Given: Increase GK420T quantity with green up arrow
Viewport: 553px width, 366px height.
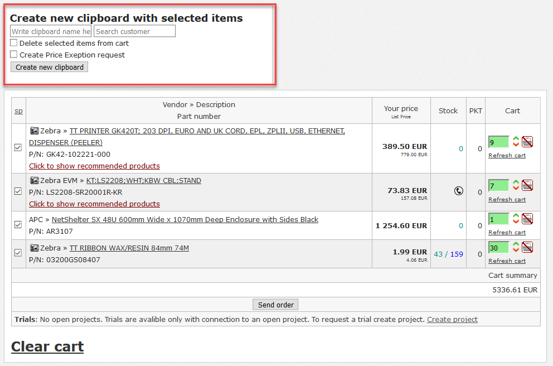Looking at the screenshot, I should tap(516, 139).
